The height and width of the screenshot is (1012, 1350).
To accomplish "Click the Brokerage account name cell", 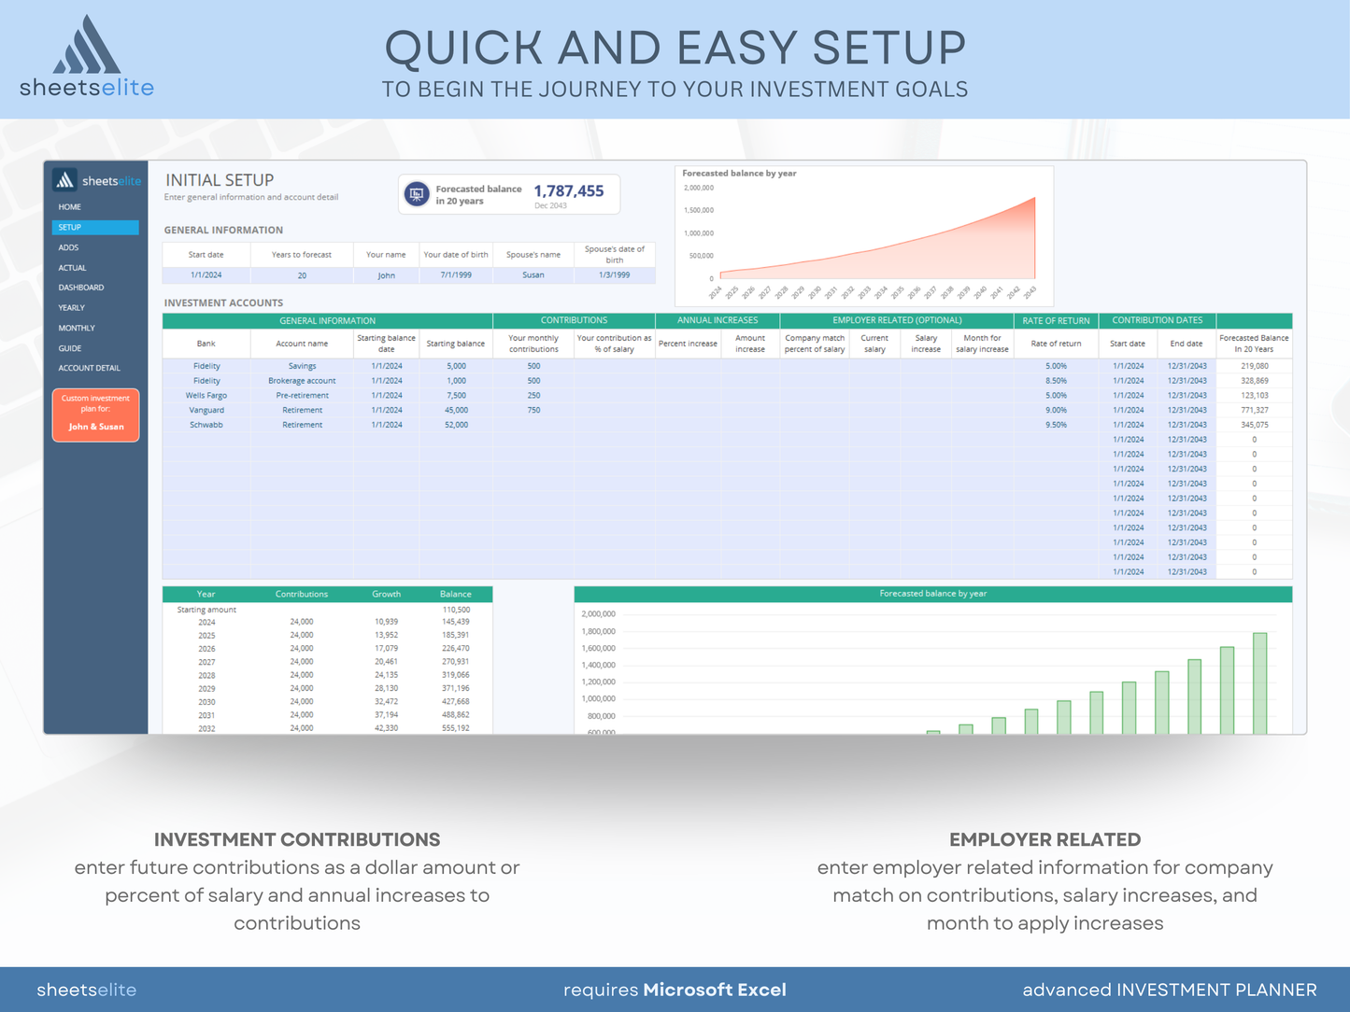I will (302, 381).
